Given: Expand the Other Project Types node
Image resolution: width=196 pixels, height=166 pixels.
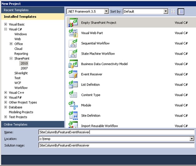Looking at the screenshot, I should (x=5, y=102).
